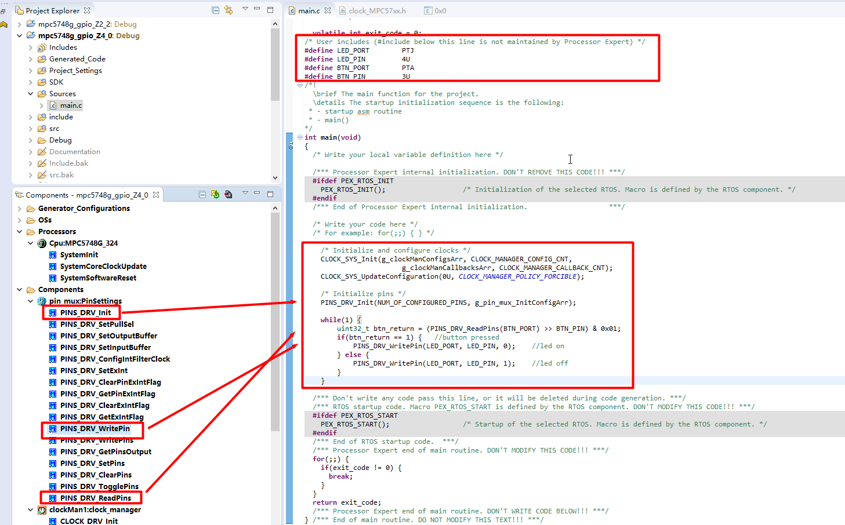Toggle the while loop fold marker
845x525 pixels.
click(300, 319)
